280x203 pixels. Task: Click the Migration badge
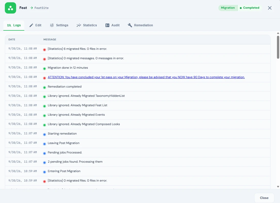click(228, 8)
